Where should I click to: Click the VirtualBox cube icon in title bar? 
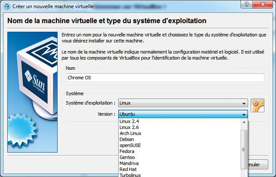click(7, 6)
